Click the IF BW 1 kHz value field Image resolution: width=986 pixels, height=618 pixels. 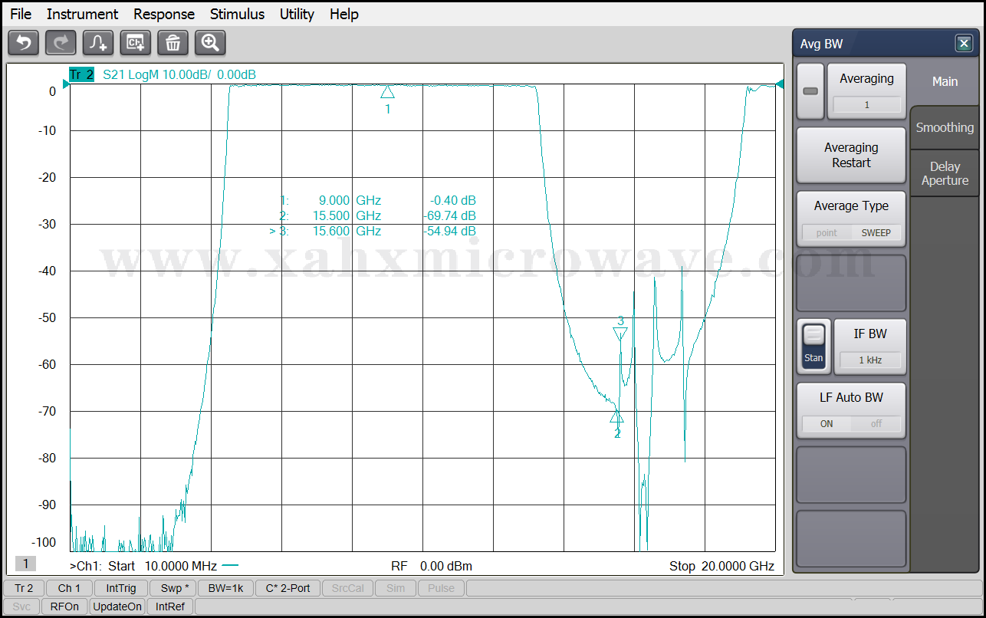869,360
